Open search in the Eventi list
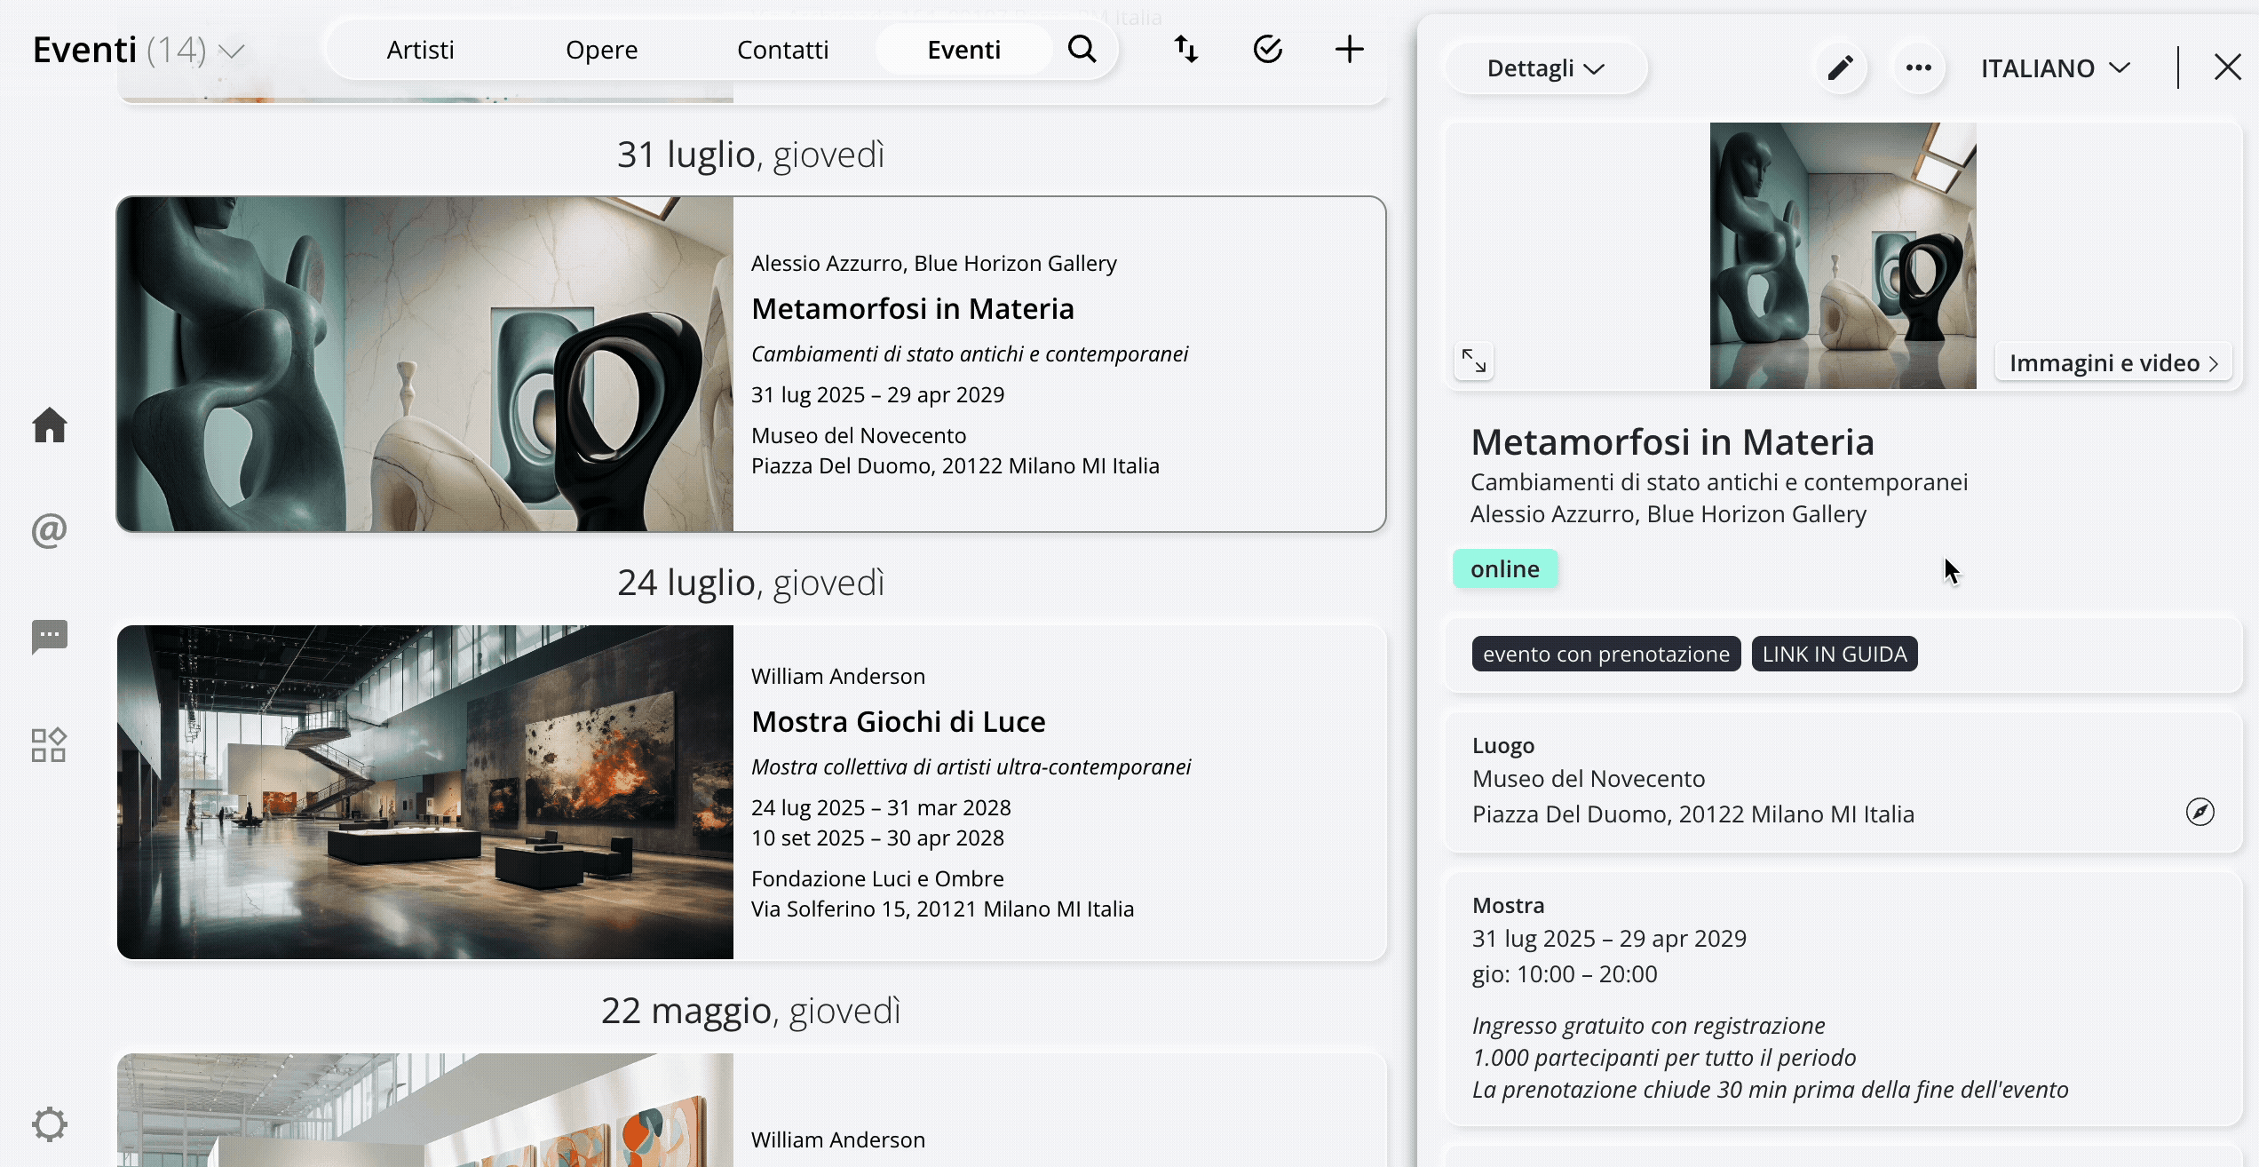 tap(1082, 49)
